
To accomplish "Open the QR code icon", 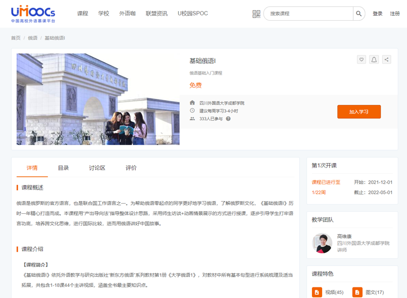I will click(x=256, y=14).
